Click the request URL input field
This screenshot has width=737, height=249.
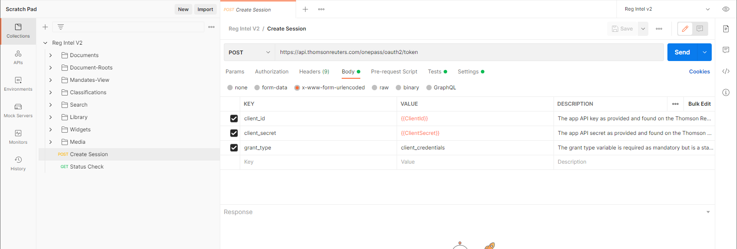pyautogui.click(x=469, y=52)
